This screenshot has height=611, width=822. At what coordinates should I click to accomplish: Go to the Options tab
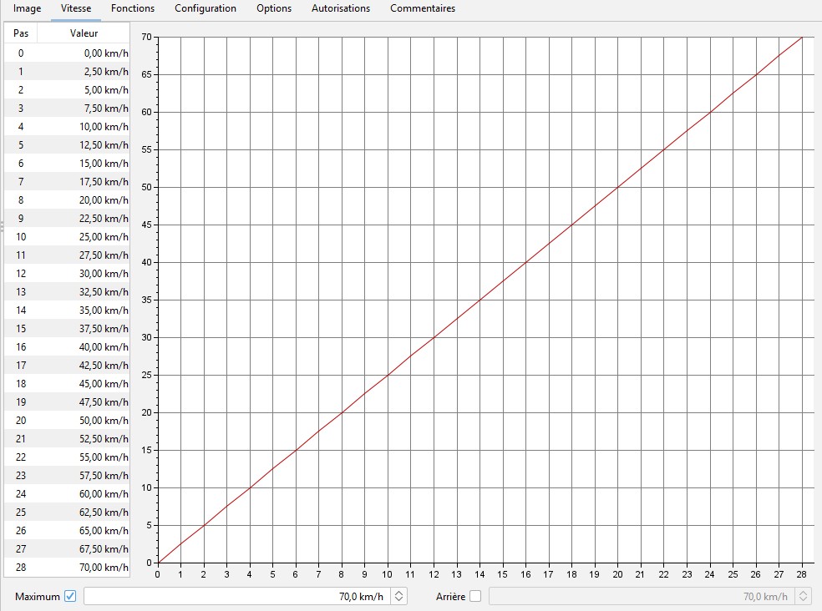click(x=274, y=8)
